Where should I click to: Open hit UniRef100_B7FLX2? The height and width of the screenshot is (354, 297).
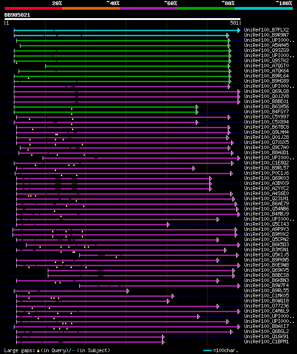(266, 30)
